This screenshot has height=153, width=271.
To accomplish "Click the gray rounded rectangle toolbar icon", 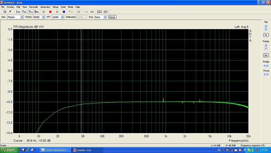I will [105, 12].
